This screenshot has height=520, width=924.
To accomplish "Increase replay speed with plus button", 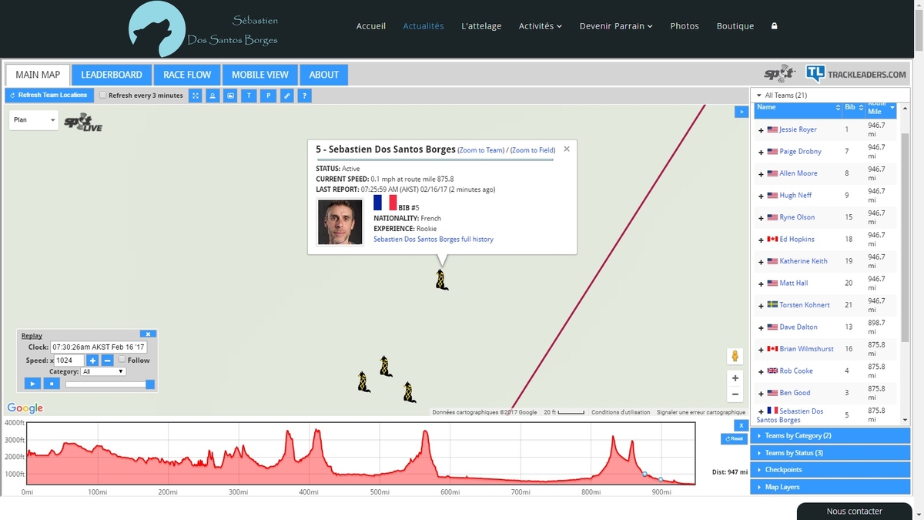I will [92, 361].
